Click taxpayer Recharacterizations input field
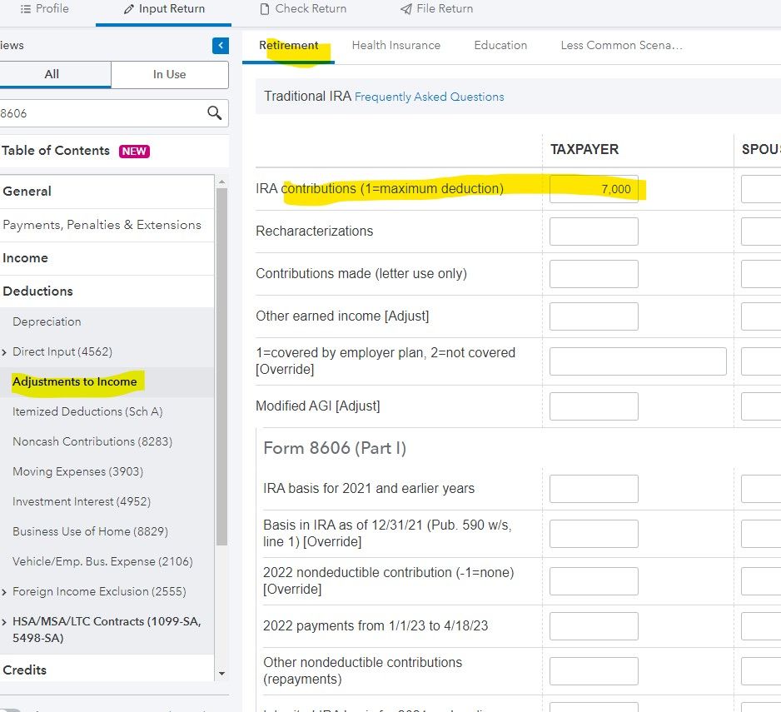 594,232
